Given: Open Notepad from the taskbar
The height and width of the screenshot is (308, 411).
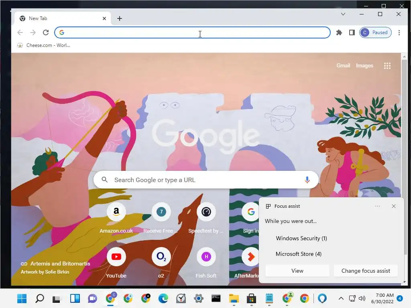Looking at the screenshot, I should [x=269, y=298].
